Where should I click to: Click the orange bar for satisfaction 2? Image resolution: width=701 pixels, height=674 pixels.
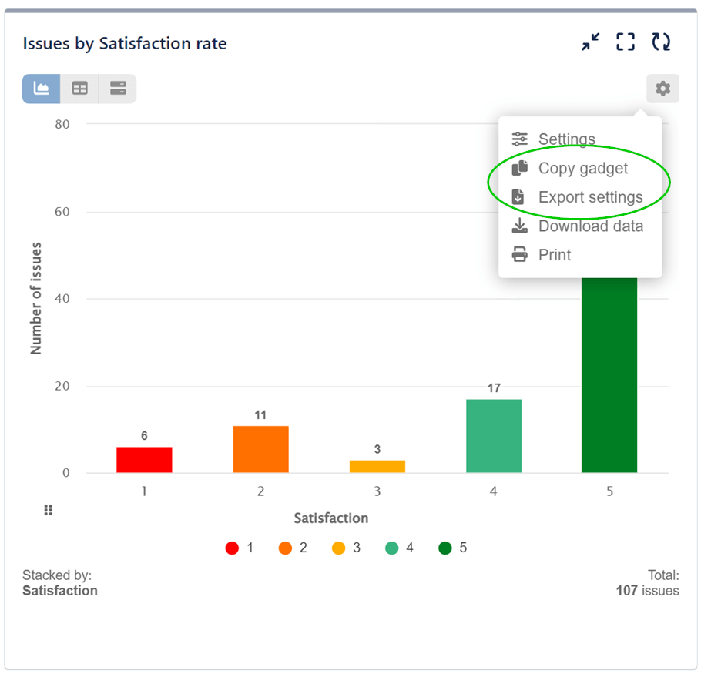(260, 449)
